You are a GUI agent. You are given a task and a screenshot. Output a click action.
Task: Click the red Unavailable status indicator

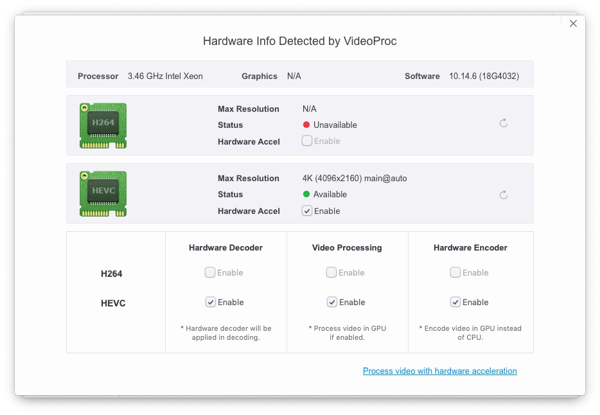[306, 125]
